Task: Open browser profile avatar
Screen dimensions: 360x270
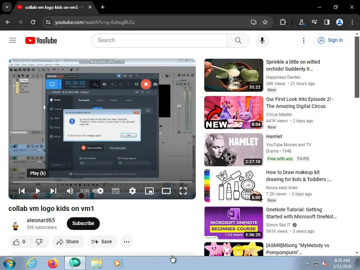Action: click(340, 22)
